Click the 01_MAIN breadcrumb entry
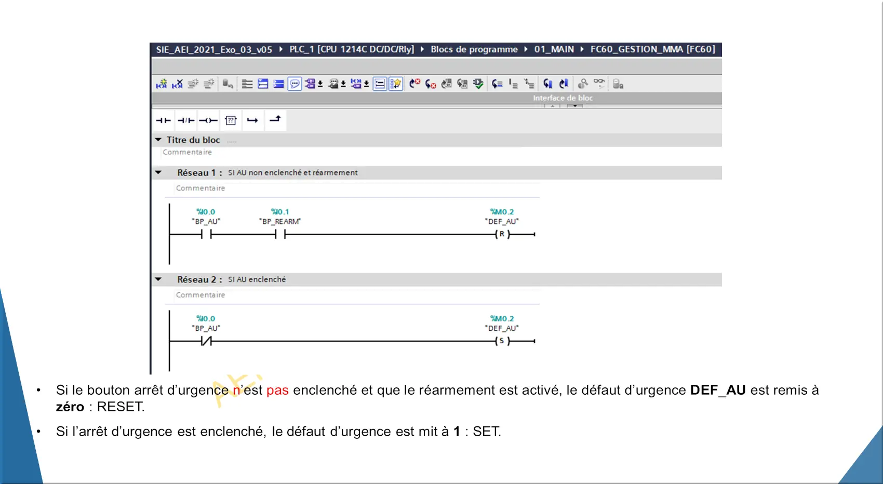The image size is (883, 484). tap(554, 49)
